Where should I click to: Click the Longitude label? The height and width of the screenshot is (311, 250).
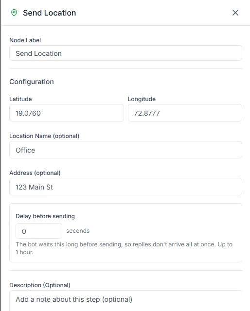(142, 99)
